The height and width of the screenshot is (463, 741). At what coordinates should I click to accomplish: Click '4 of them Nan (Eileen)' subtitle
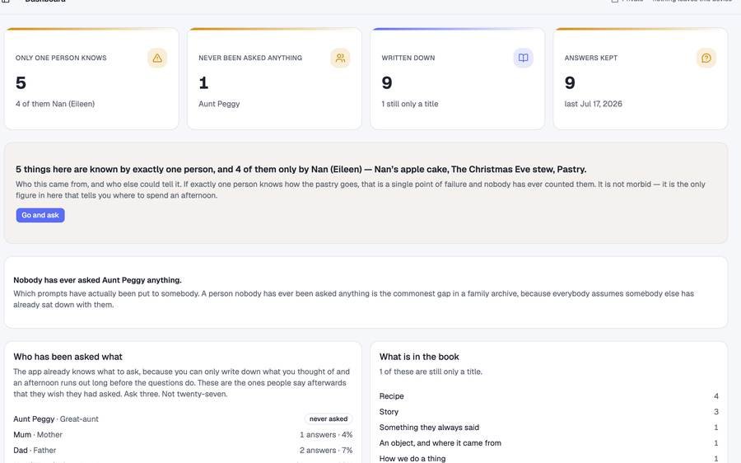55,104
